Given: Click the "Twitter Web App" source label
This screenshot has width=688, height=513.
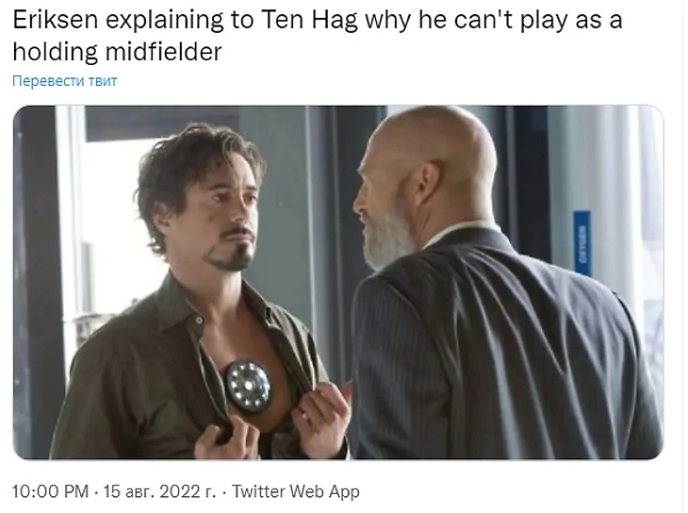Looking at the screenshot, I should [296, 491].
